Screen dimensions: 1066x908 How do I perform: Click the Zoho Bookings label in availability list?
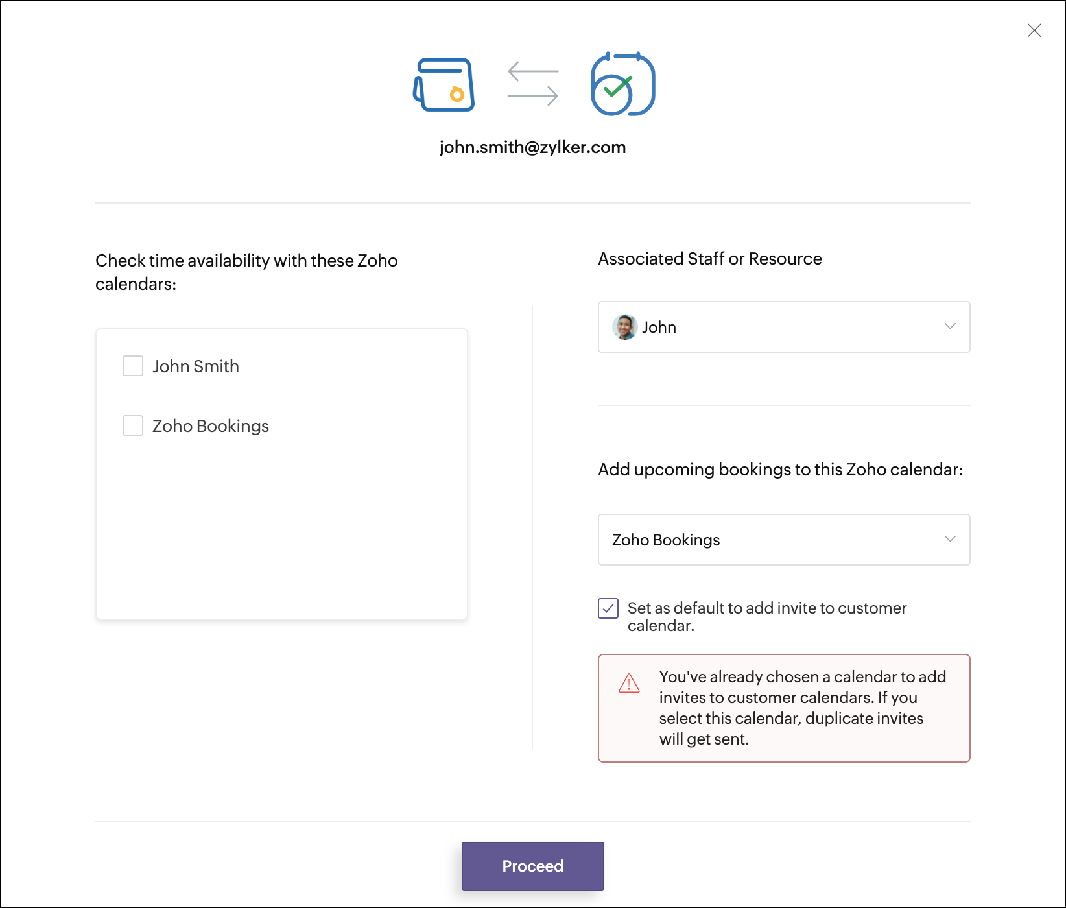pyautogui.click(x=211, y=426)
